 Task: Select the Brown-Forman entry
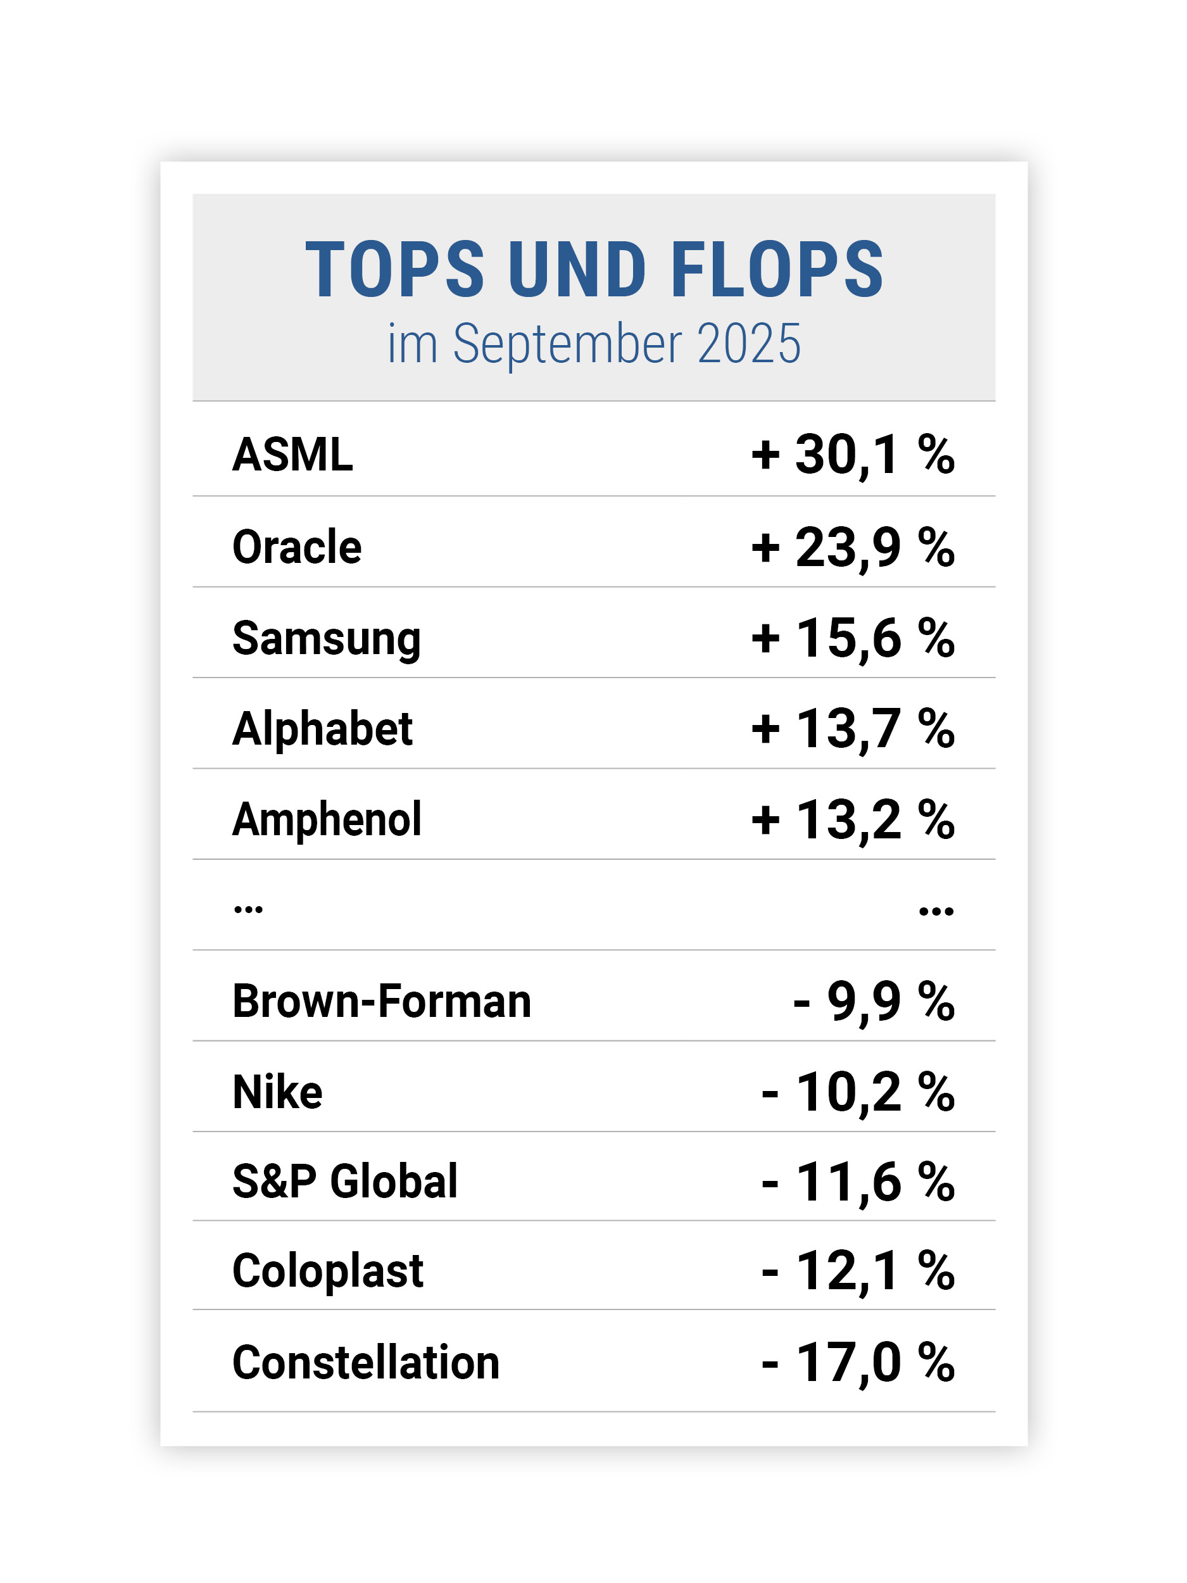[382, 1001]
